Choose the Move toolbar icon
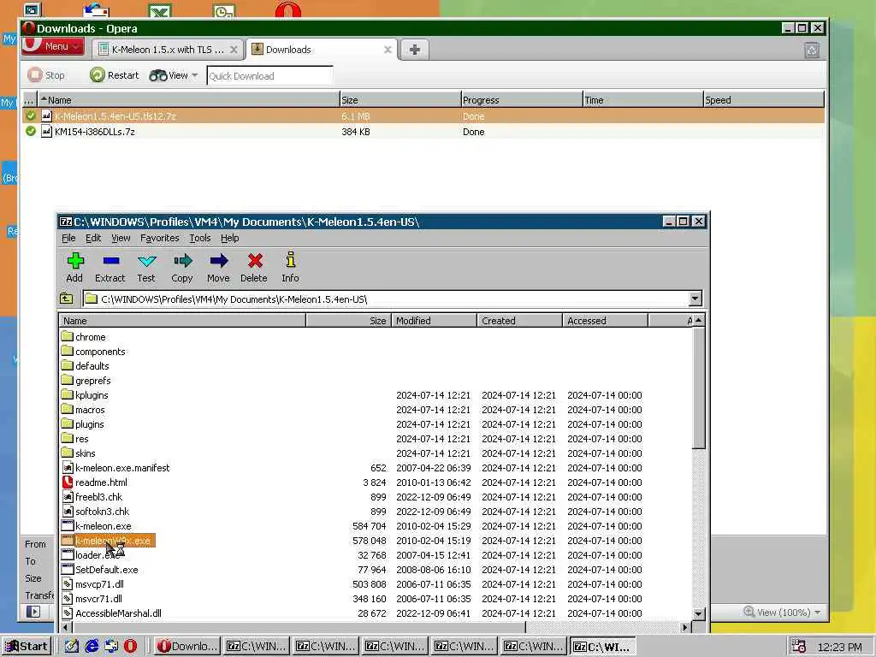876x657 pixels. 218,267
